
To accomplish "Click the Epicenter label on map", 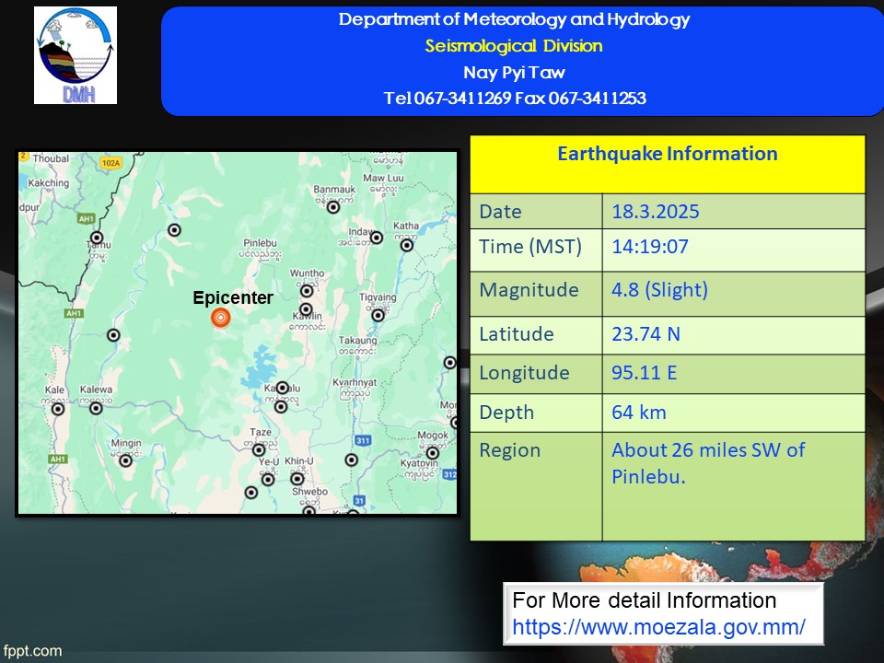I will point(233,297).
